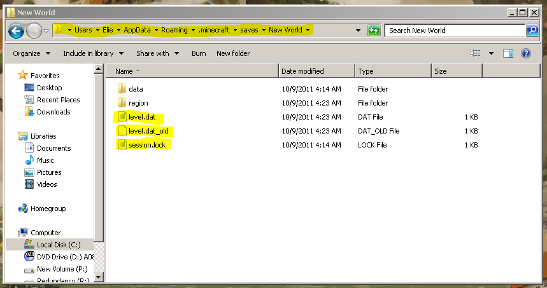Click in the Search New World field
Screen dimensions: 547x288
pos(452,31)
